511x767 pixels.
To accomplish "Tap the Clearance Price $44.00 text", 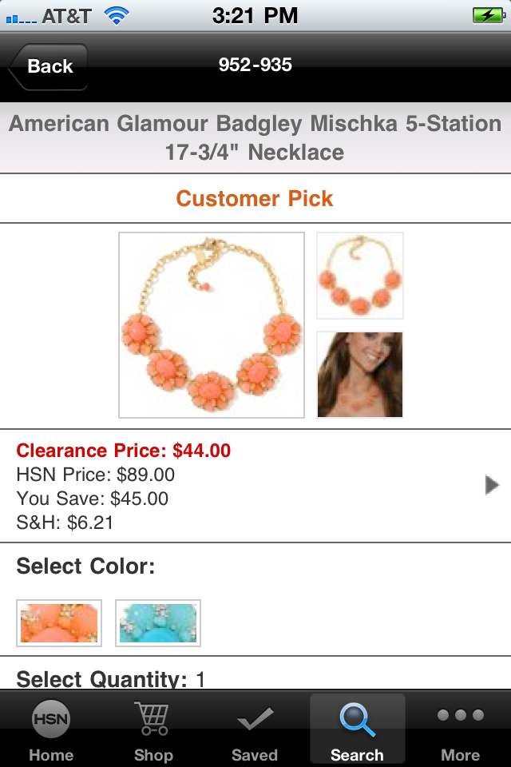I will (x=123, y=451).
